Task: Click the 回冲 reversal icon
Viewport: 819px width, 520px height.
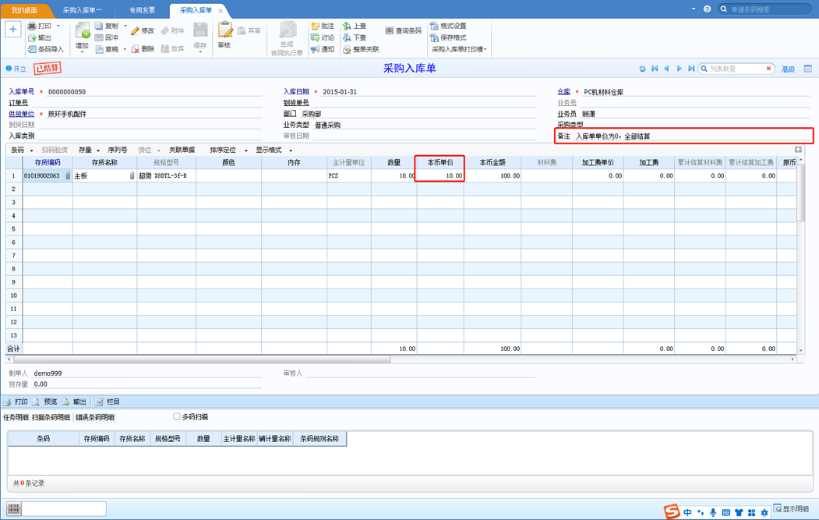Action: point(99,37)
